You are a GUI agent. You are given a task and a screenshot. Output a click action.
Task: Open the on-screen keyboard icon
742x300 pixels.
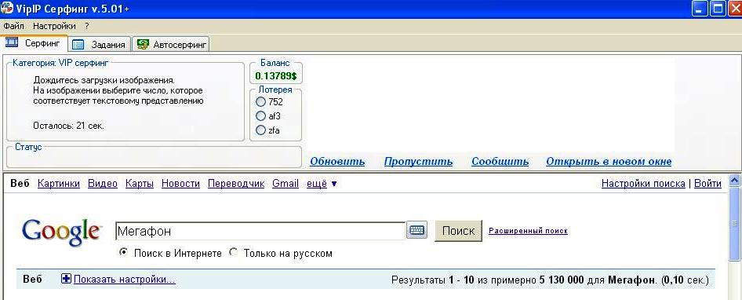(x=417, y=231)
